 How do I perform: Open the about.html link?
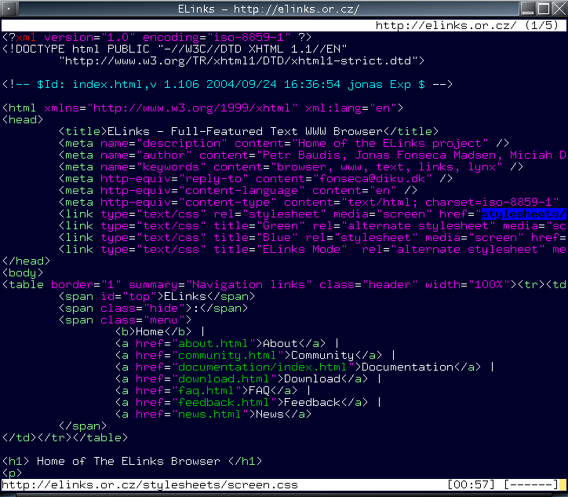pos(213,344)
